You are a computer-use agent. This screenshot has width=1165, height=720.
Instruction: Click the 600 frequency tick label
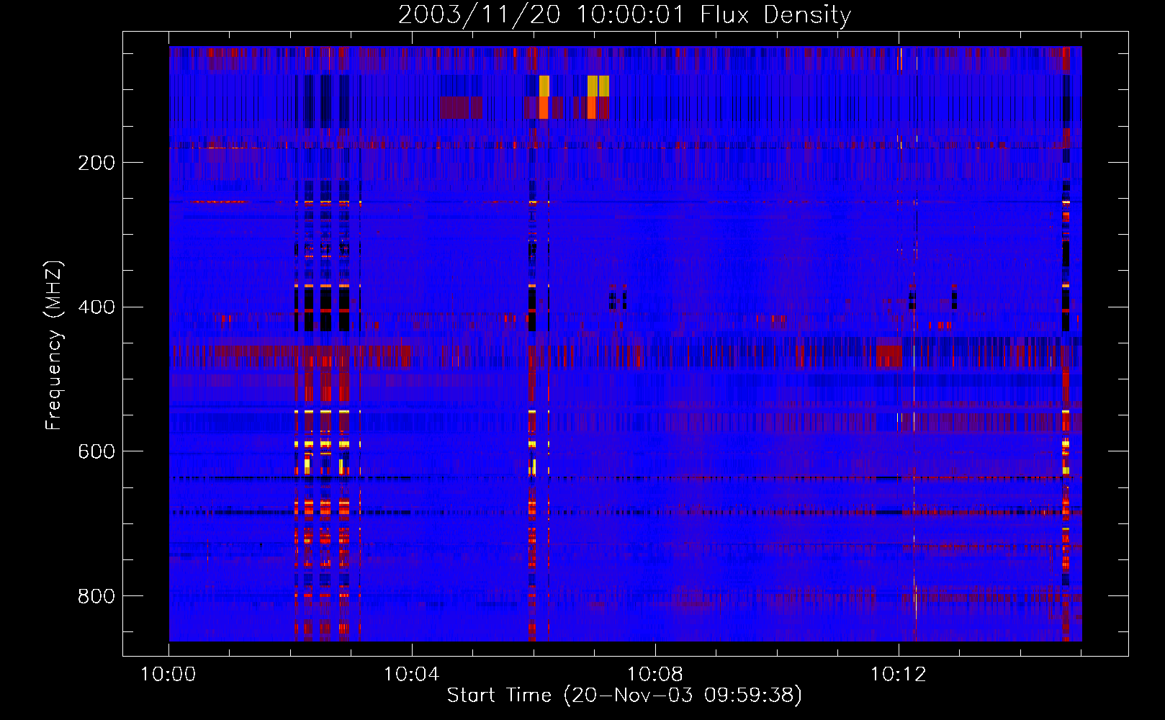(96, 451)
